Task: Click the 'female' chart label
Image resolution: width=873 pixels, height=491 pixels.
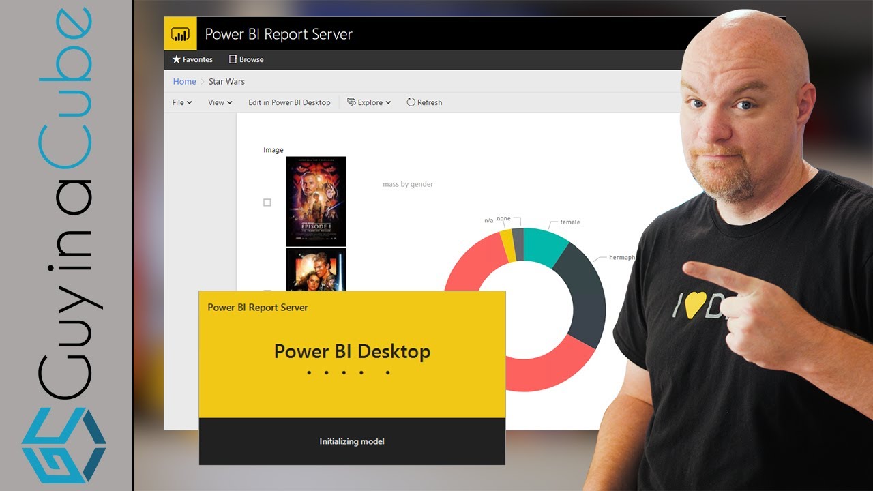Action: pos(570,222)
